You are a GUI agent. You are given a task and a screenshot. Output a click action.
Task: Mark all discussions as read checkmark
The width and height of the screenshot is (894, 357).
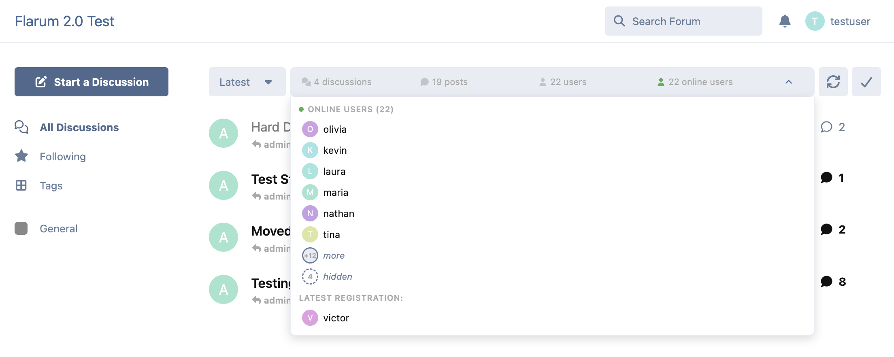(866, 82)
